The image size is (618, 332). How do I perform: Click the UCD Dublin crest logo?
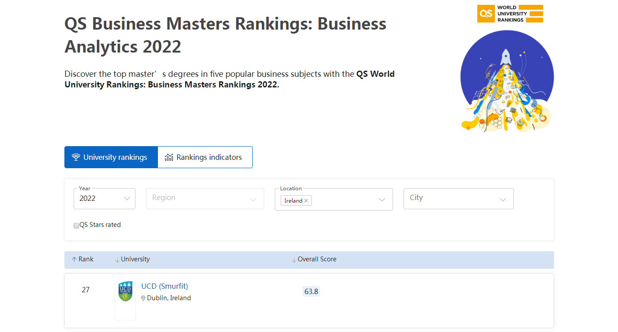point(125,292)
